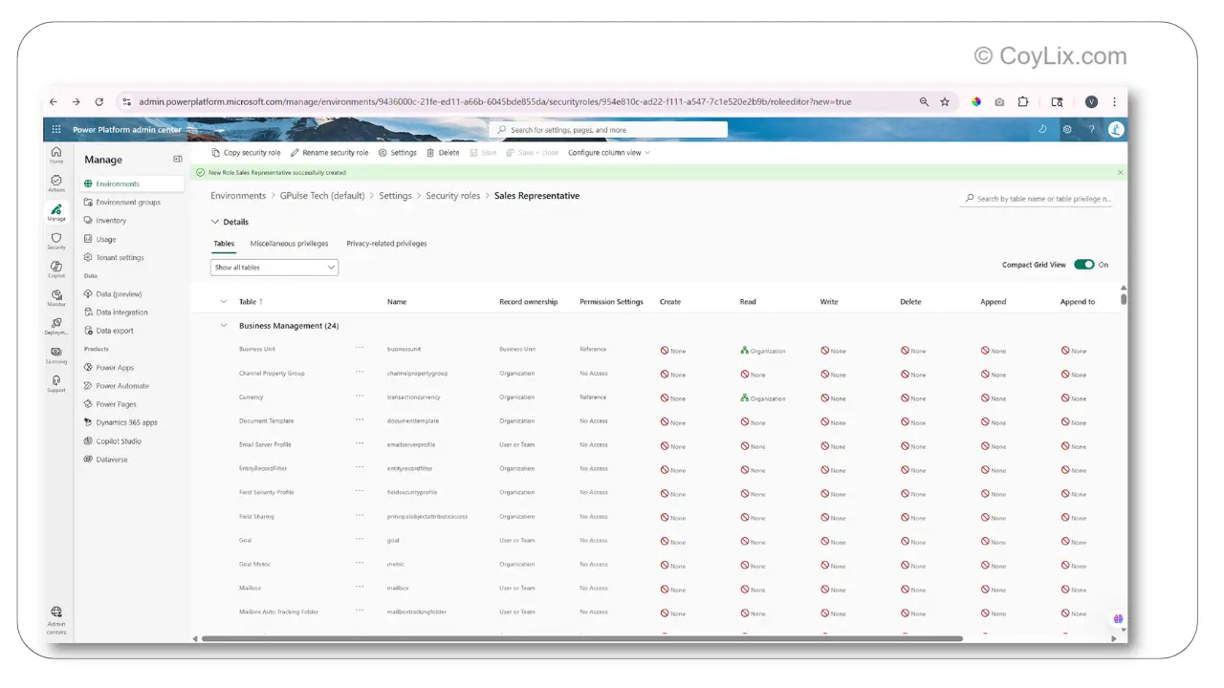Screen dimensions: 1224x688
Task: Open the app launcher waffle icon
Action: [x=56, y=130]
